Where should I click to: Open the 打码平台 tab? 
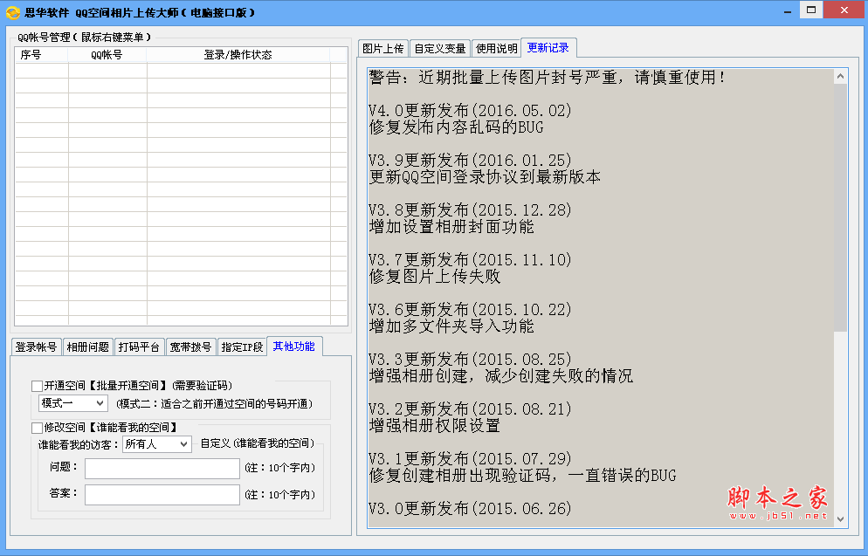[139, 347]
